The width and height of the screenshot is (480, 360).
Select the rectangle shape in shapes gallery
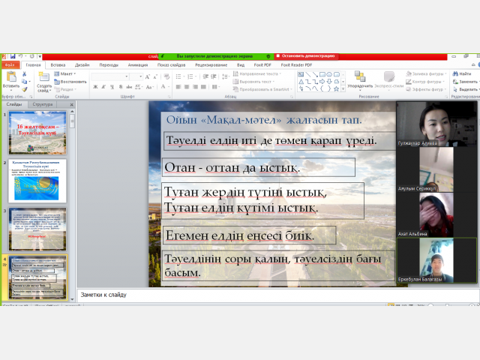pos(322,74)
